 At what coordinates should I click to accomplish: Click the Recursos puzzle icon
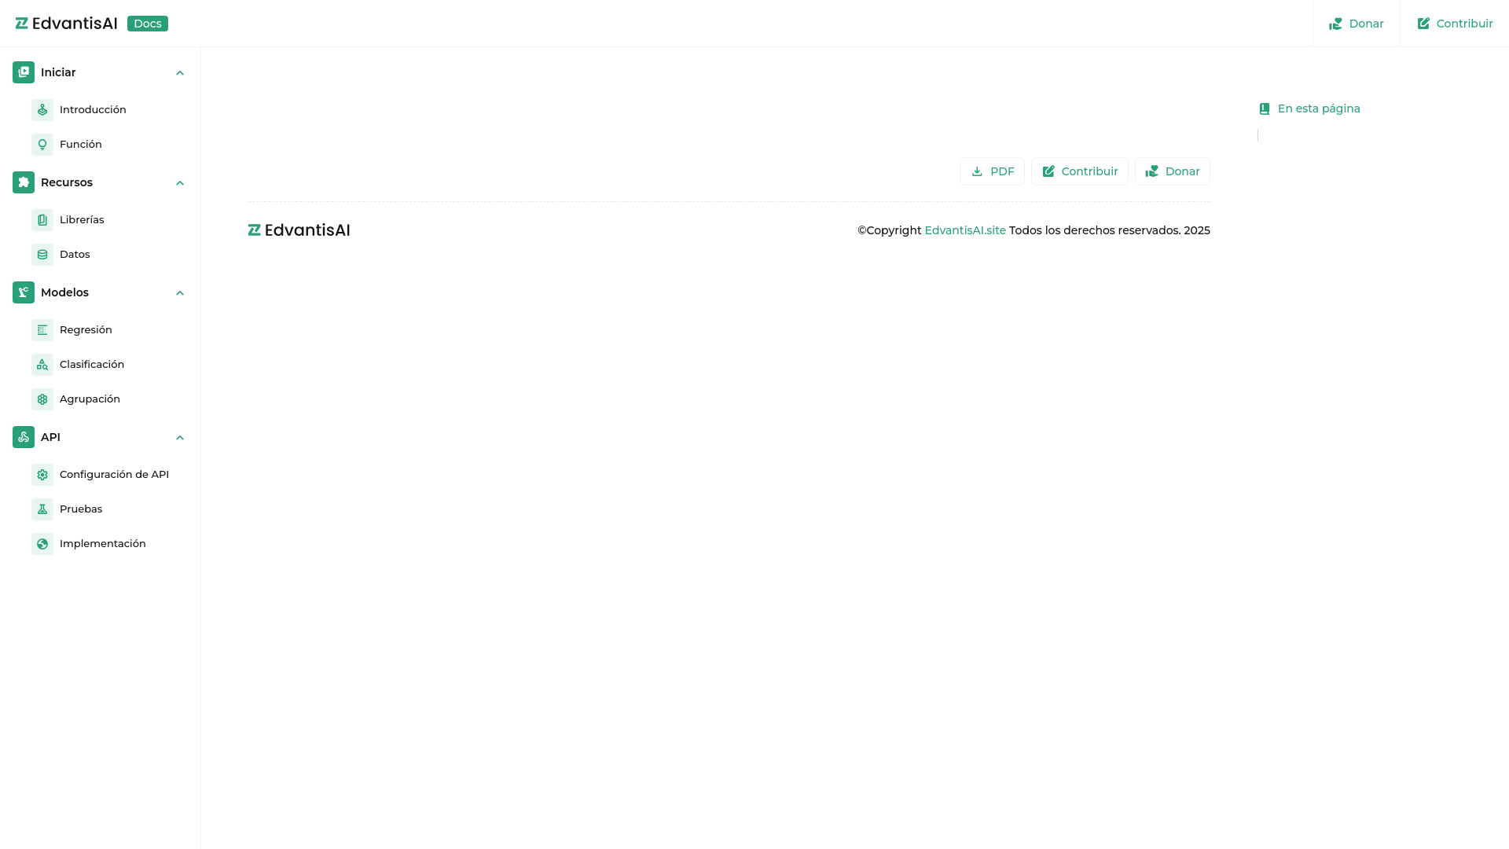pyautogui.click(x=24, y=182)
